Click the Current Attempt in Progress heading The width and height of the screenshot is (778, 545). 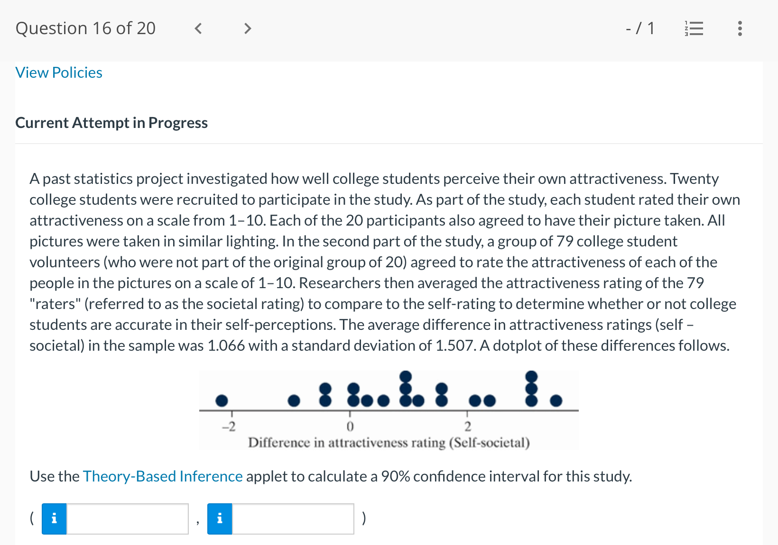click(x=111, y=123)
